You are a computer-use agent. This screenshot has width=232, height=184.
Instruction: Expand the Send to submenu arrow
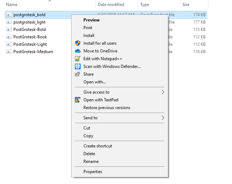(x=163, y=118)
